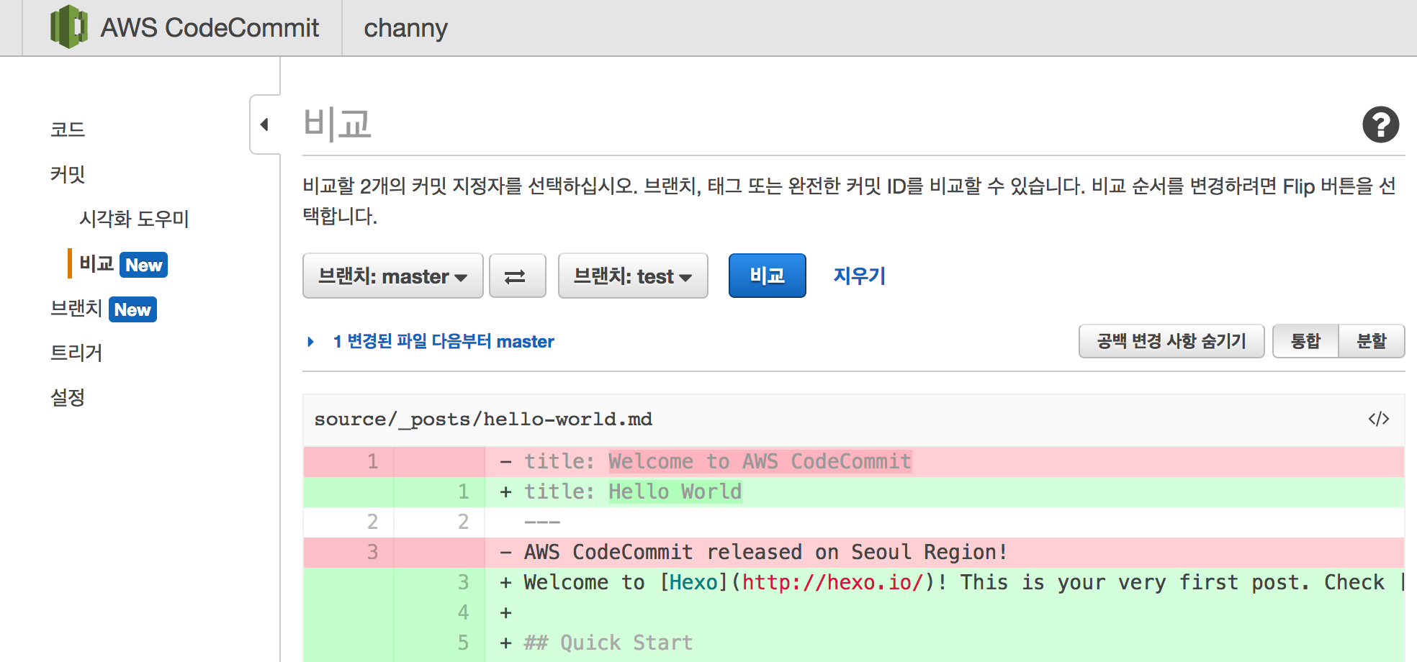This screenshot has height=662, width=1417.
Task: Select added line '## Quick Start'
Action: 854,643
